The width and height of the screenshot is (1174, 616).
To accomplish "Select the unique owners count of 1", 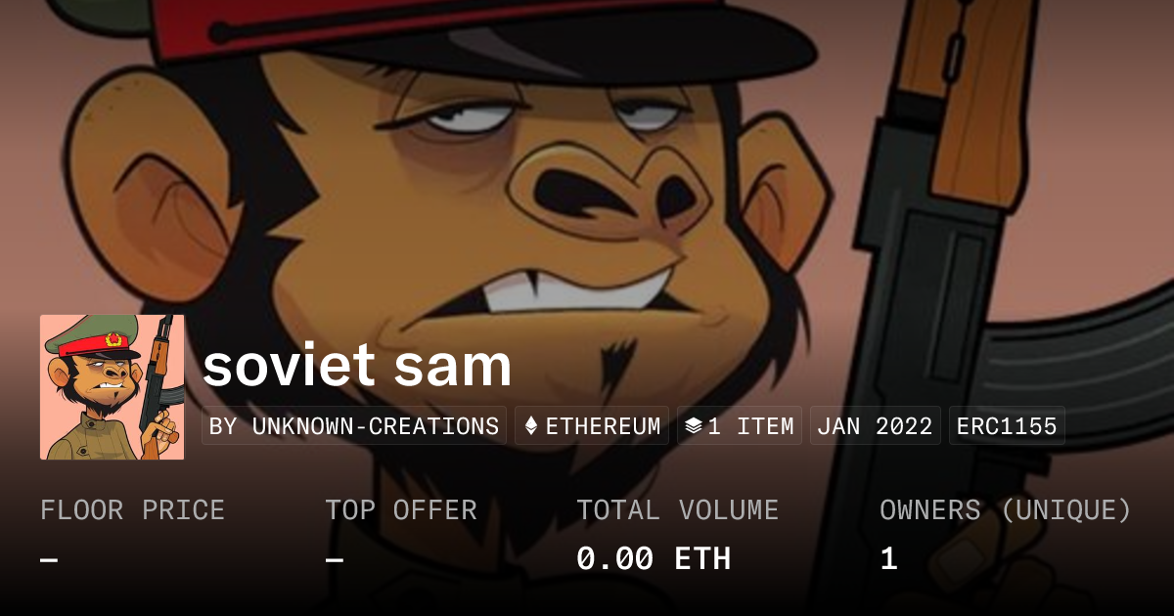I will [888, 559].
